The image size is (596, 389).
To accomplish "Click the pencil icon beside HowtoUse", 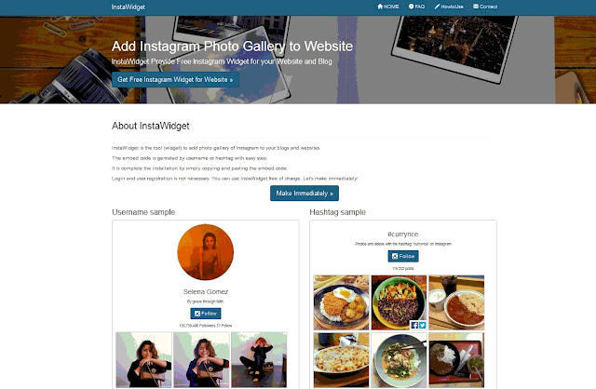I will pos(437,7).
